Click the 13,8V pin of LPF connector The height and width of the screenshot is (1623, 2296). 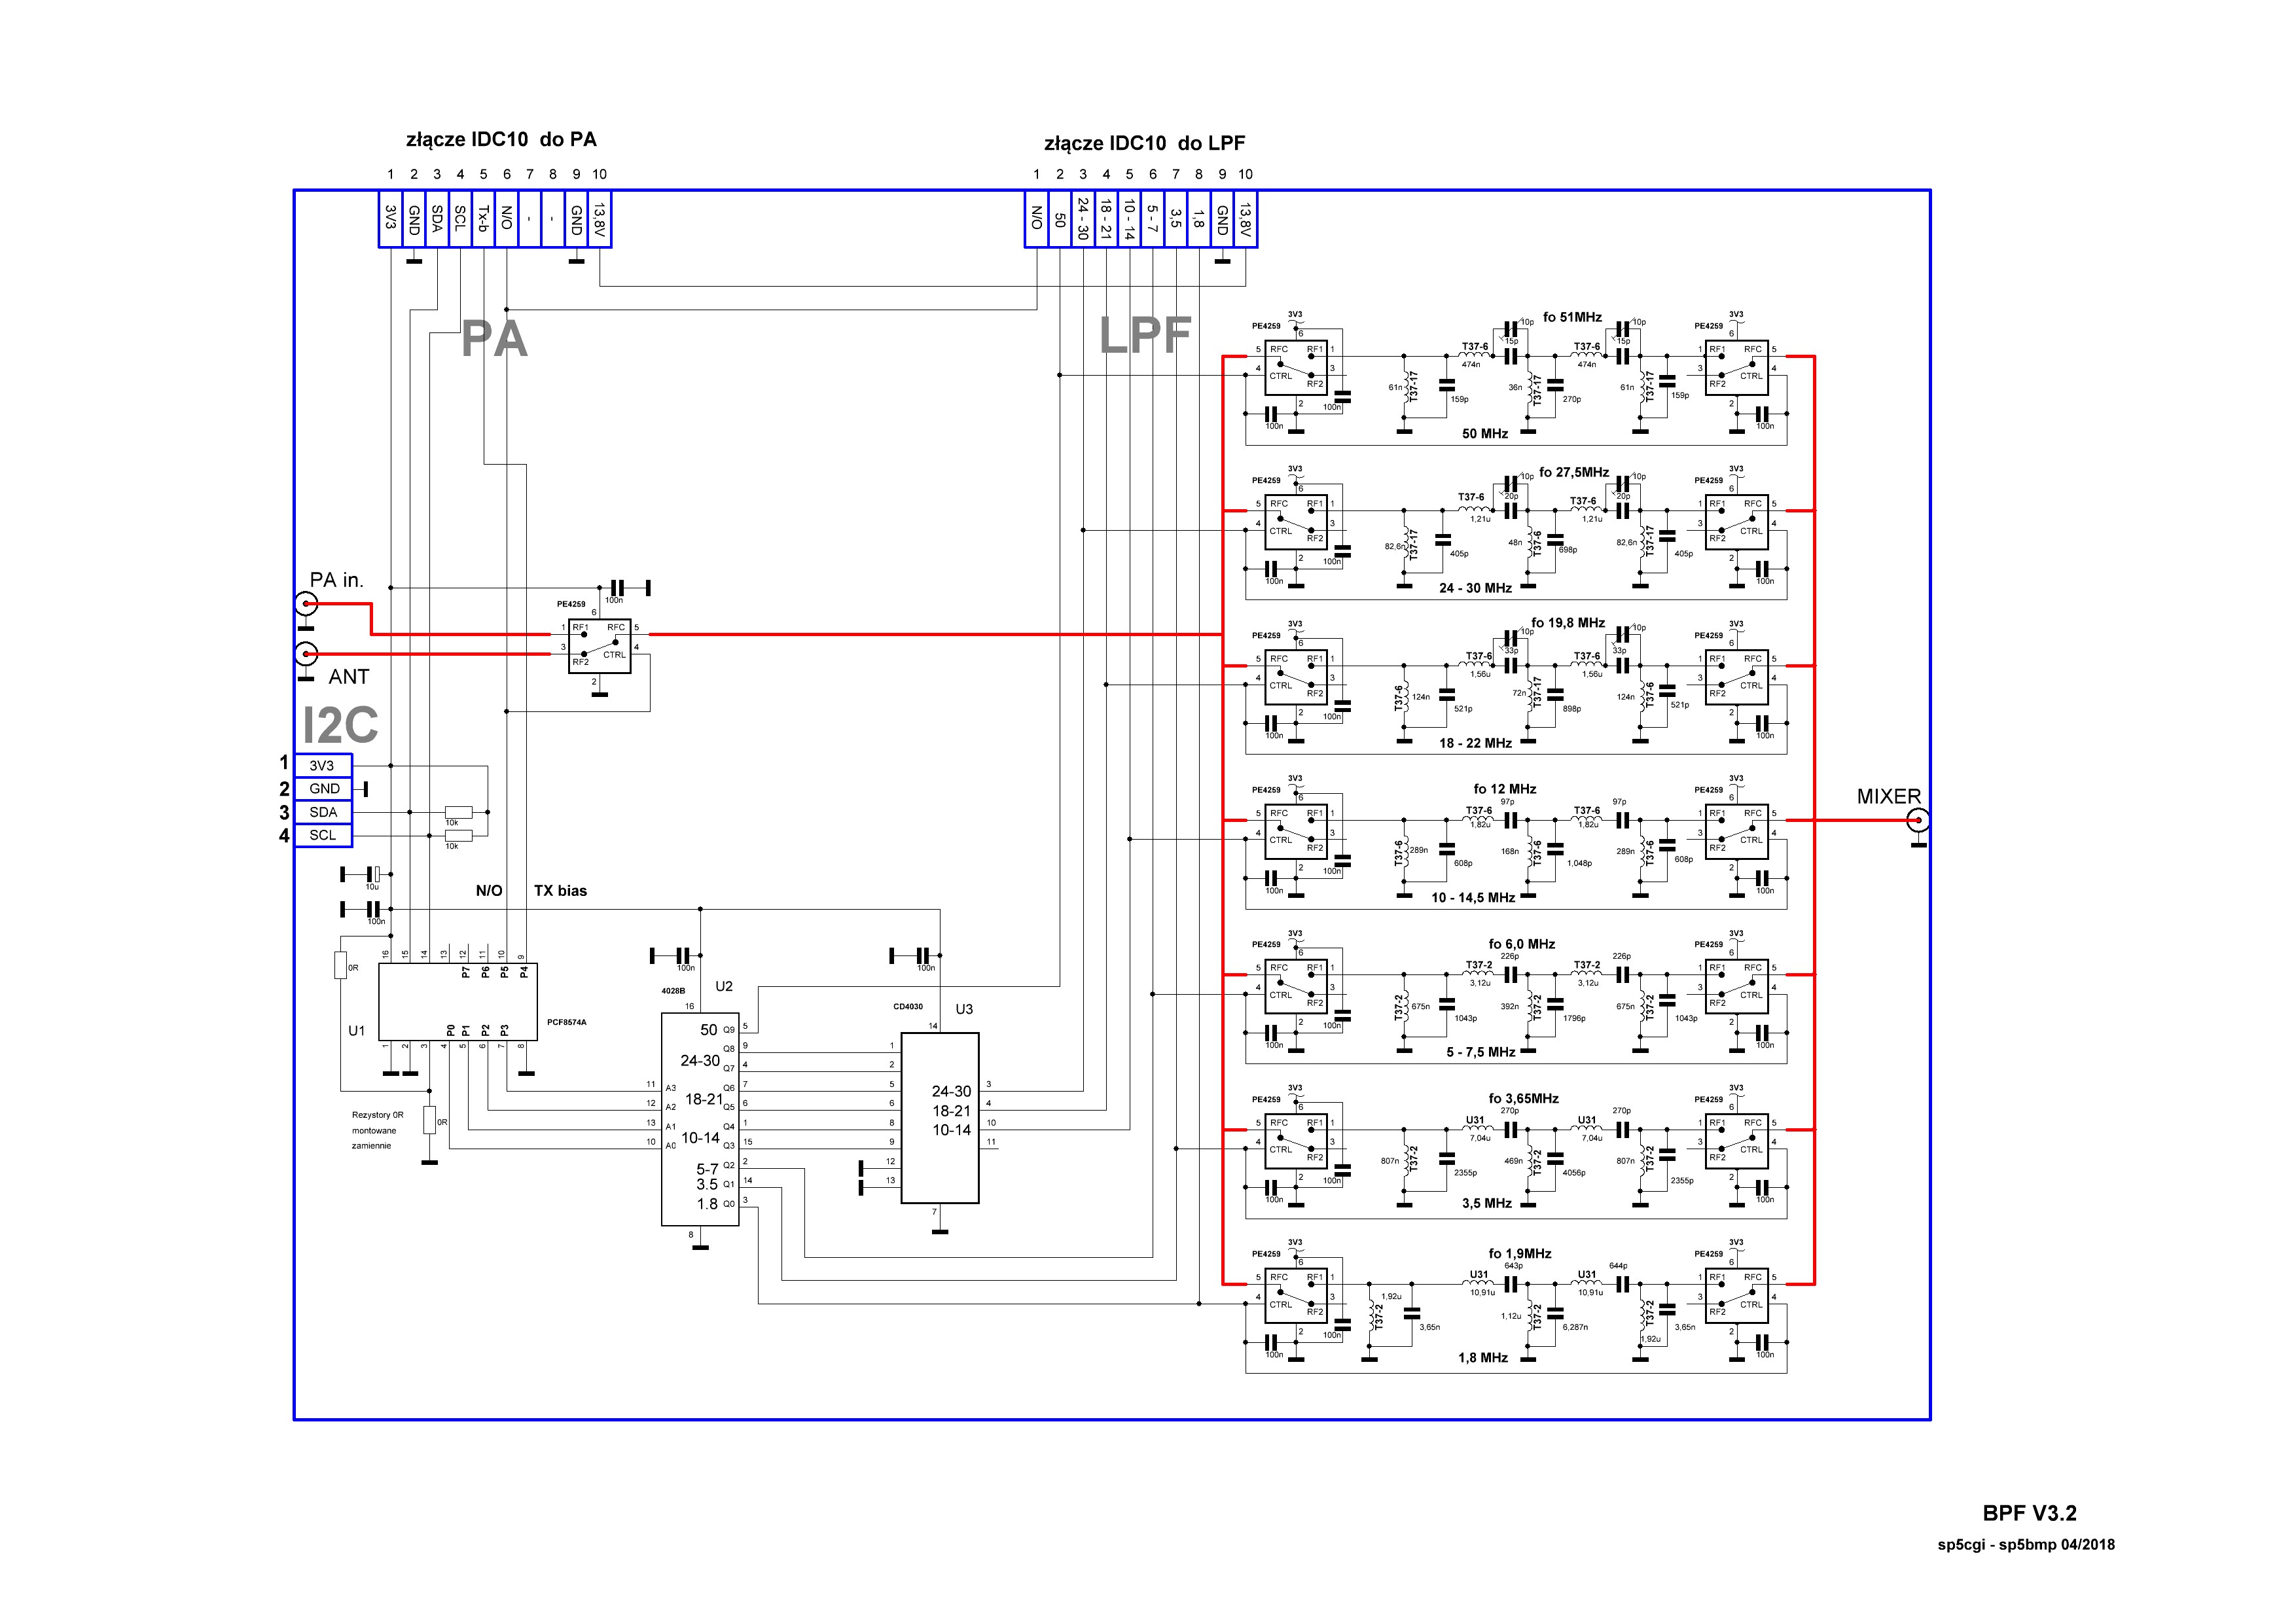[1245, 218]
